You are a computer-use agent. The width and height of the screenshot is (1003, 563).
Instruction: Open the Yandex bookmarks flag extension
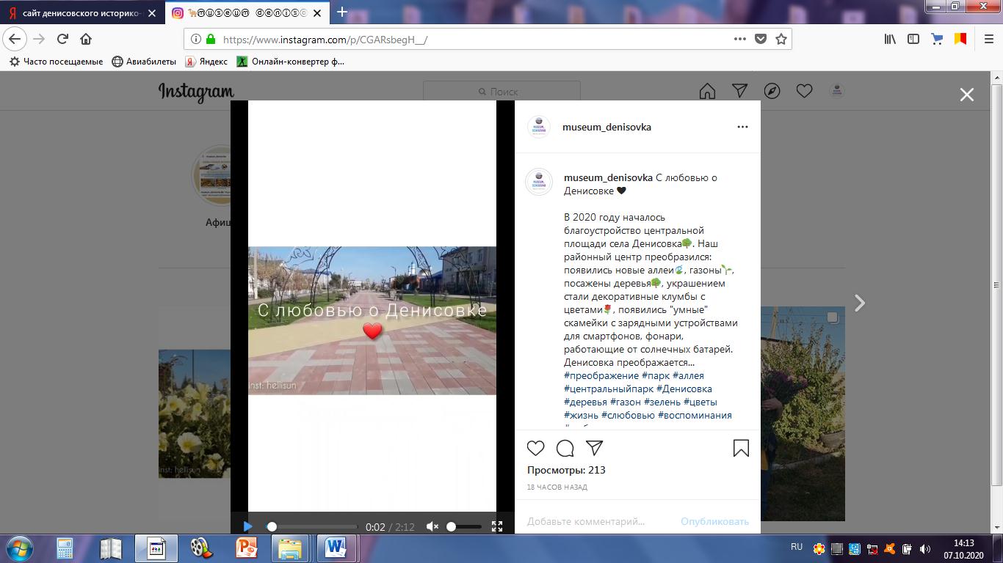coord(960,40)
